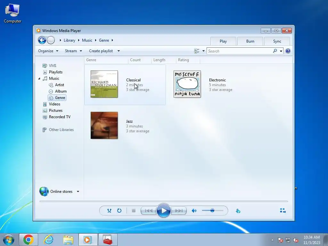Open Videos in the sidebar

[x=52, y=104]
